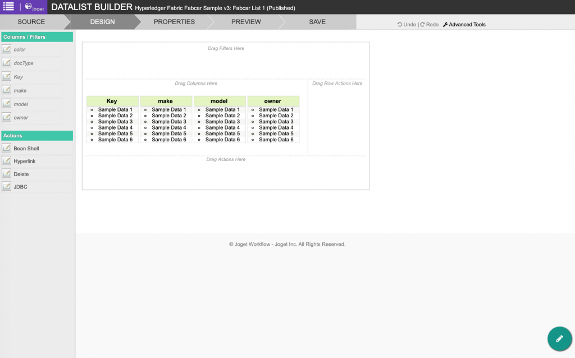
Task: Click Sample Data 1 under the Key column
Action: point(115,109)
